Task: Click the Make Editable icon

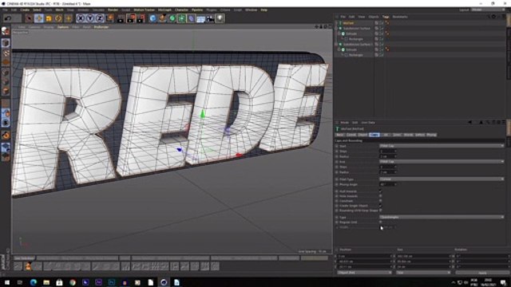Action: pos(6,31)
